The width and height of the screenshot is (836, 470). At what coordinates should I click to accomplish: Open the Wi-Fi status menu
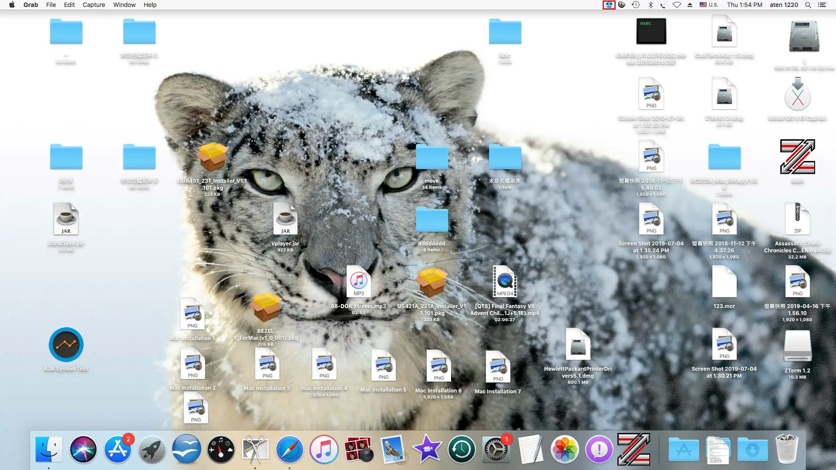pyautogui.click(x=677, y=5)
